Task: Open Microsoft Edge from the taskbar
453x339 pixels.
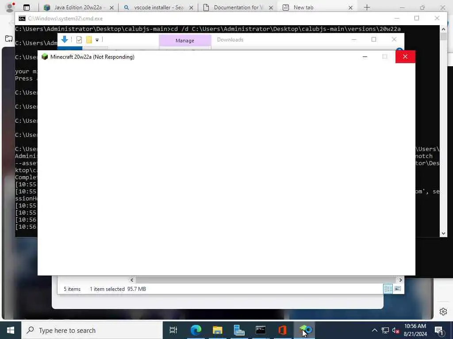Action: click(196, 330)
